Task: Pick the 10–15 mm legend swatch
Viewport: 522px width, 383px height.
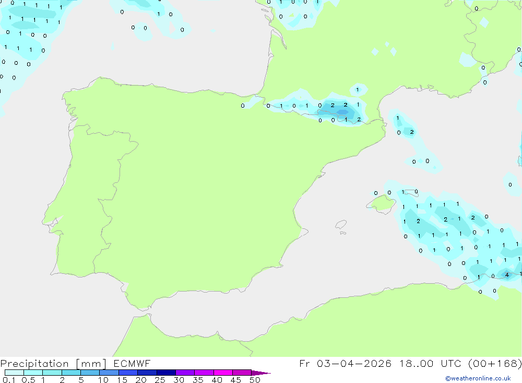Action: [109, 373]
